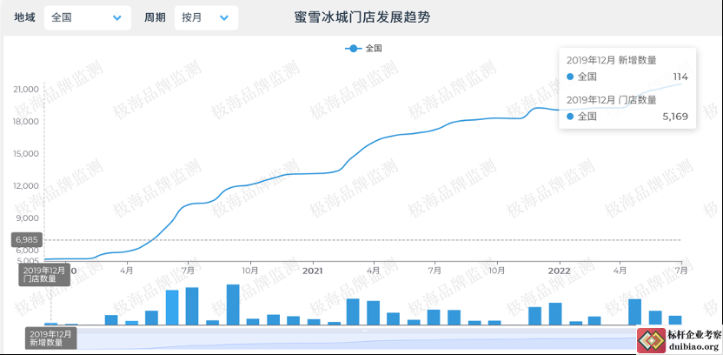Open the 按月 period dropdown
723x355 pixels.
click(206, 18)
